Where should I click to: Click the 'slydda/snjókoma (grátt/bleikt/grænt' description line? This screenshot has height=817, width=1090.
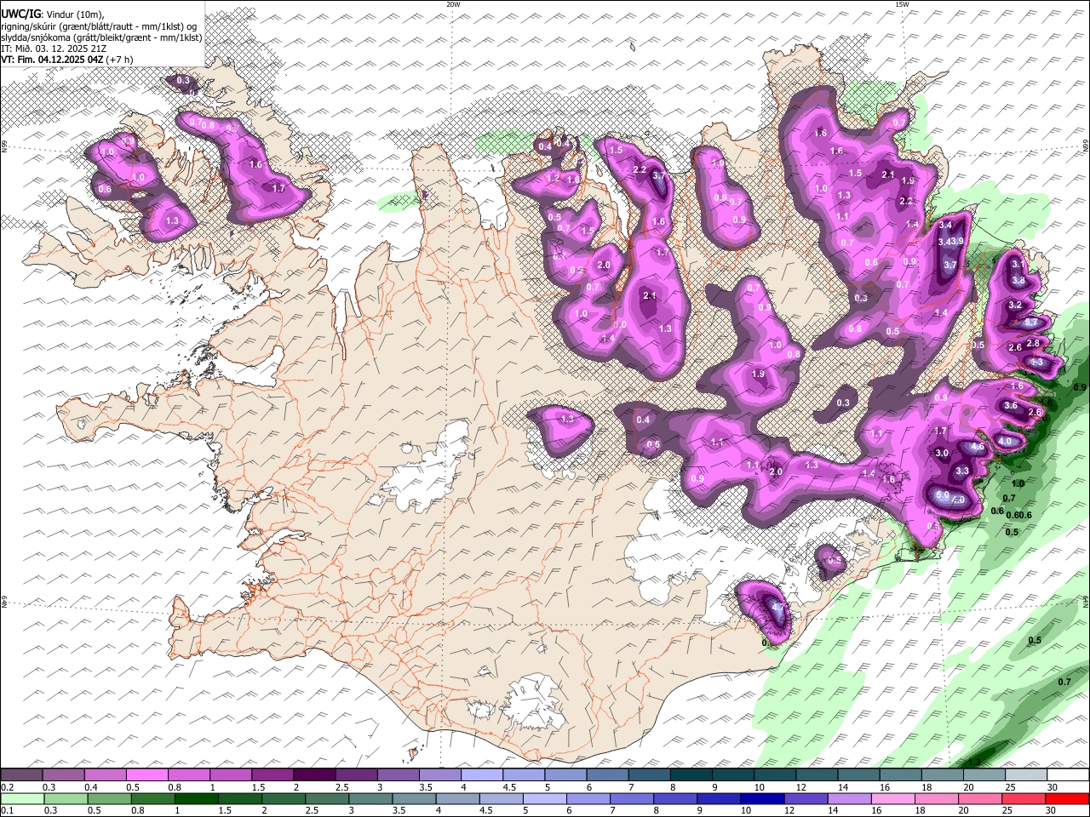point(101,37)
